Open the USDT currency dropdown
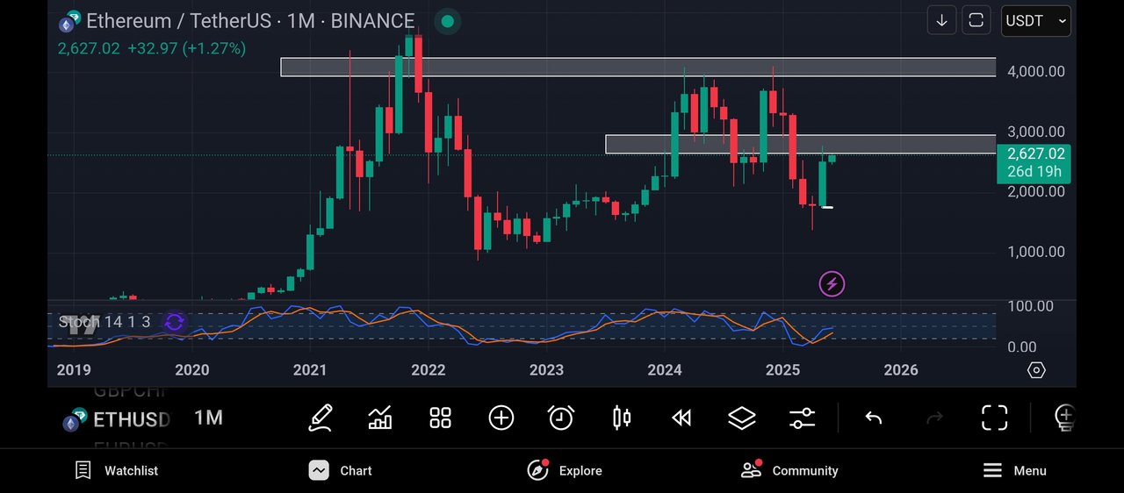The height and width of the screenshot is (493, 1124). (x=1036, y=20)
